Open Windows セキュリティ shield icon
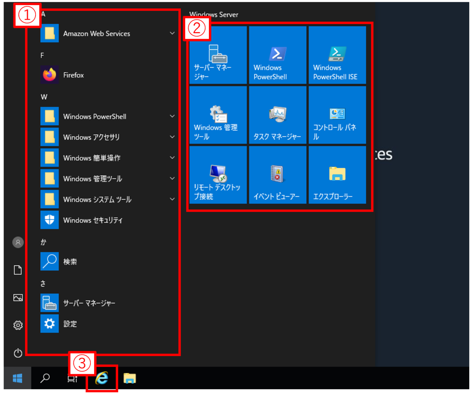The width and height of the screenshot is (474, 396). (x=49, y=220)
